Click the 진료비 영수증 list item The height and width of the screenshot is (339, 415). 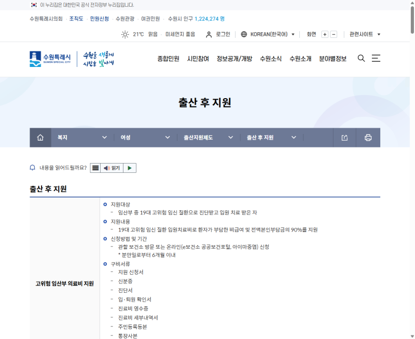tap(133, 308)
